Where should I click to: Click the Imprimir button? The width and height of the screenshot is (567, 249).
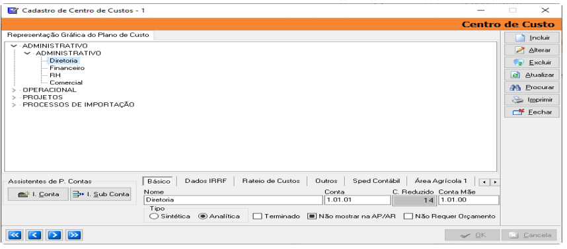tap(532, 100)
